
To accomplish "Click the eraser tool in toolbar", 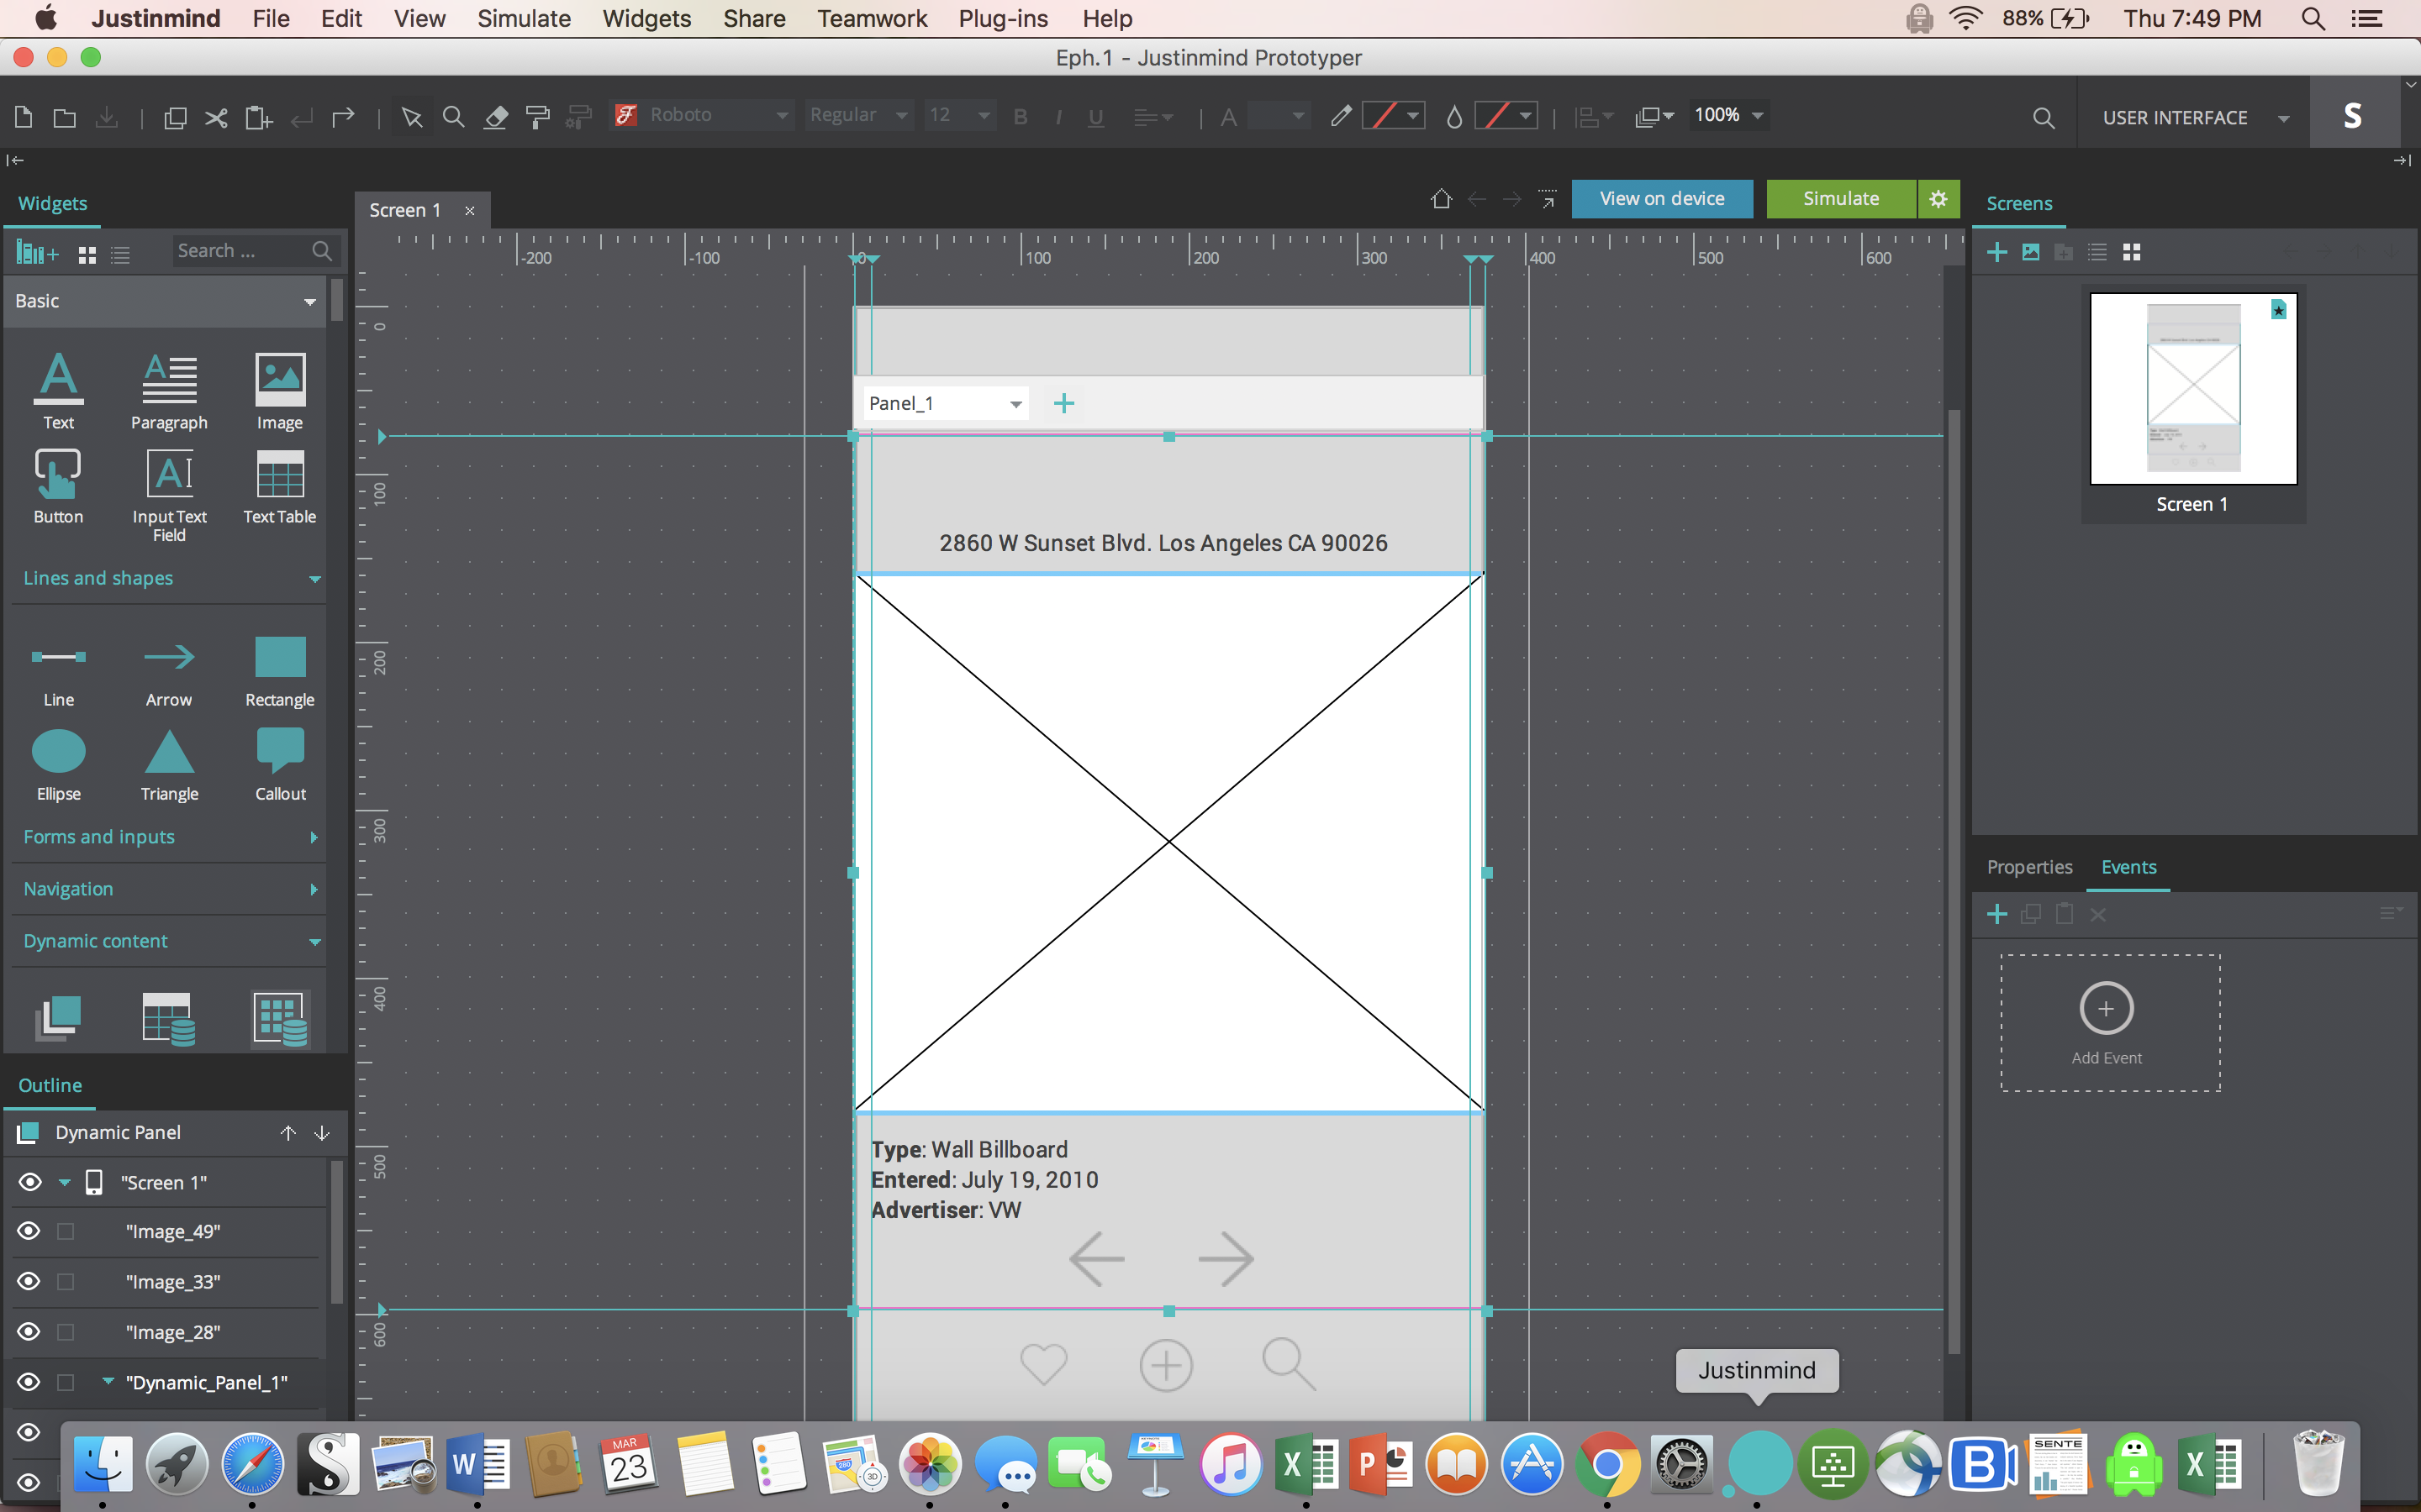I will coord(496,117).
